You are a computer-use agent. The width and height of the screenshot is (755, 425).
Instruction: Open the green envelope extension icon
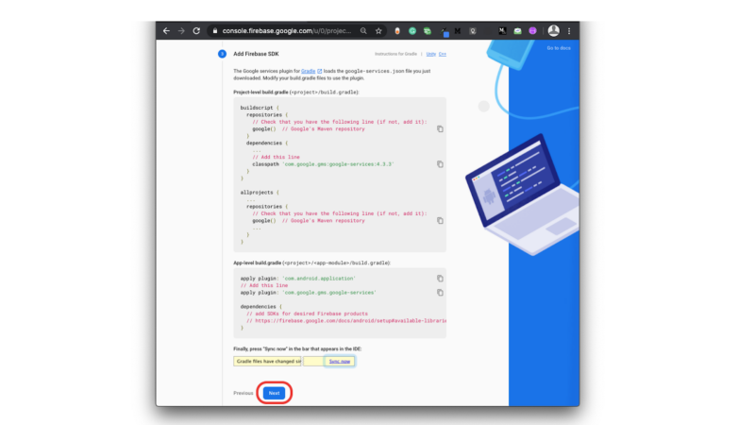point(517,31)
